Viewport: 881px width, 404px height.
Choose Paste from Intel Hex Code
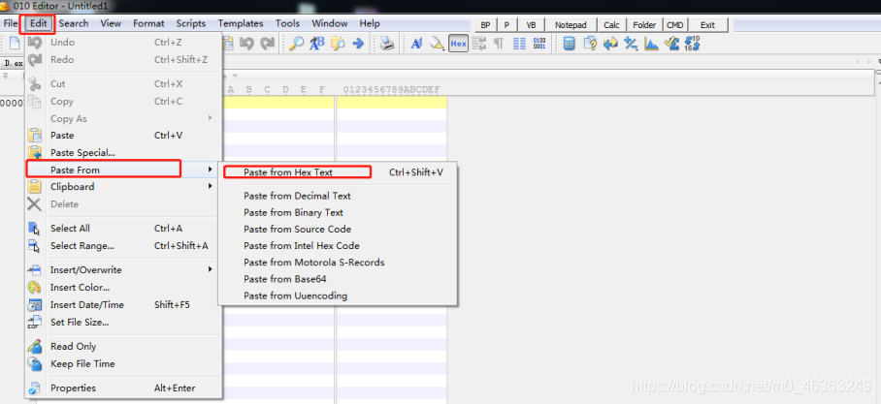pyautogui.click(x=339, y=245)
